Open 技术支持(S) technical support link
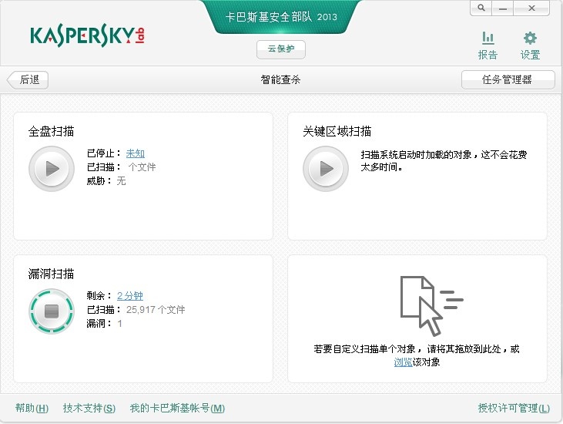Viewport: 563px width, 424px height. [x=89, y=408]
